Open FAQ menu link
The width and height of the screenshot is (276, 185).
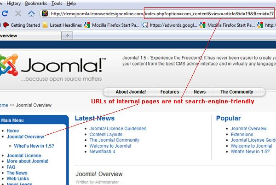point(11,167)
